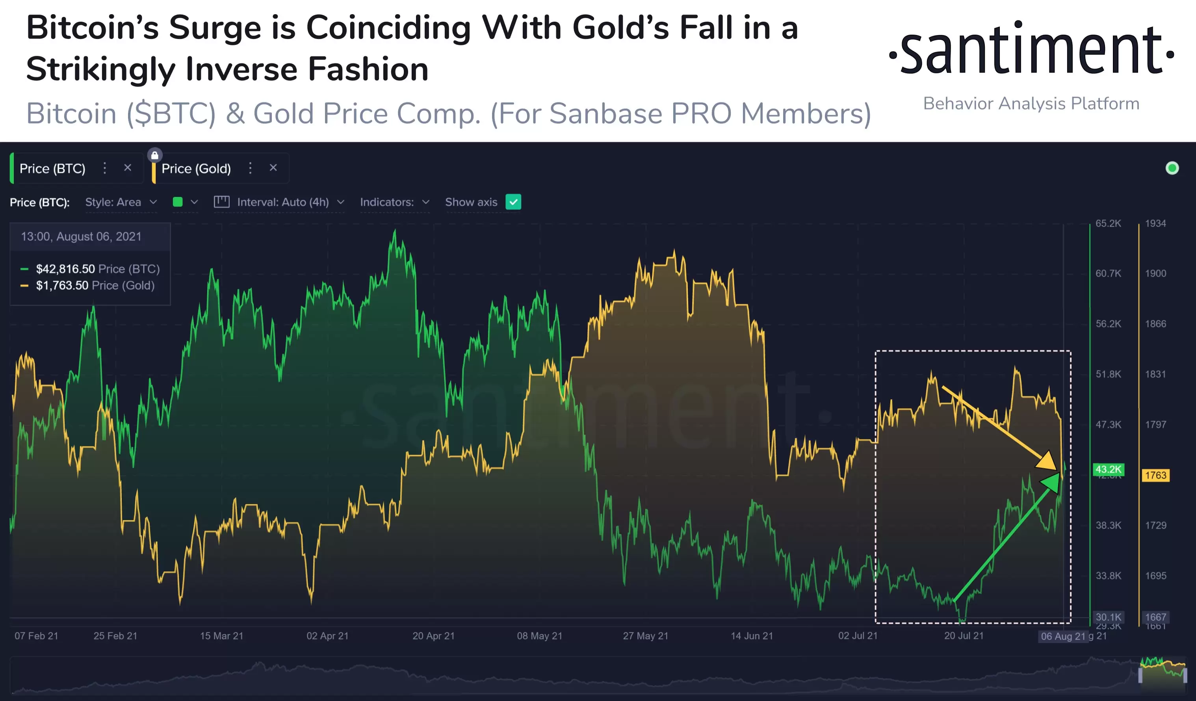Uncheck the Show axis checkbox
Image resolution: width=1196 pixels, height=701 pixels.
coord(513,202)
